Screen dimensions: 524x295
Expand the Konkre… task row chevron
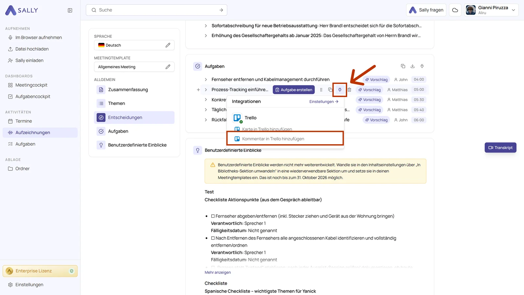(x=206, y=100)
